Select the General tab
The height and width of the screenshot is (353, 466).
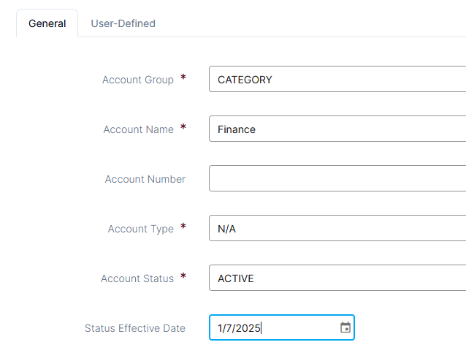(x=47, y=23)
